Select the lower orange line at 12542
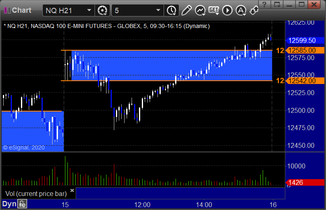Screen dimensions: 326x210 pos(166,81)
